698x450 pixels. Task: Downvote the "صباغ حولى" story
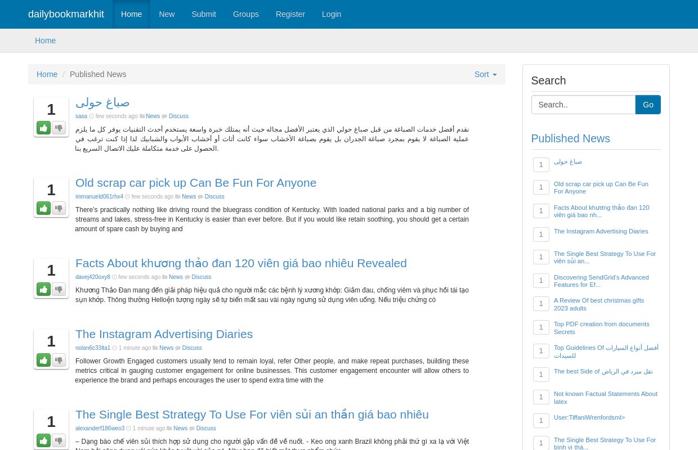59,128
